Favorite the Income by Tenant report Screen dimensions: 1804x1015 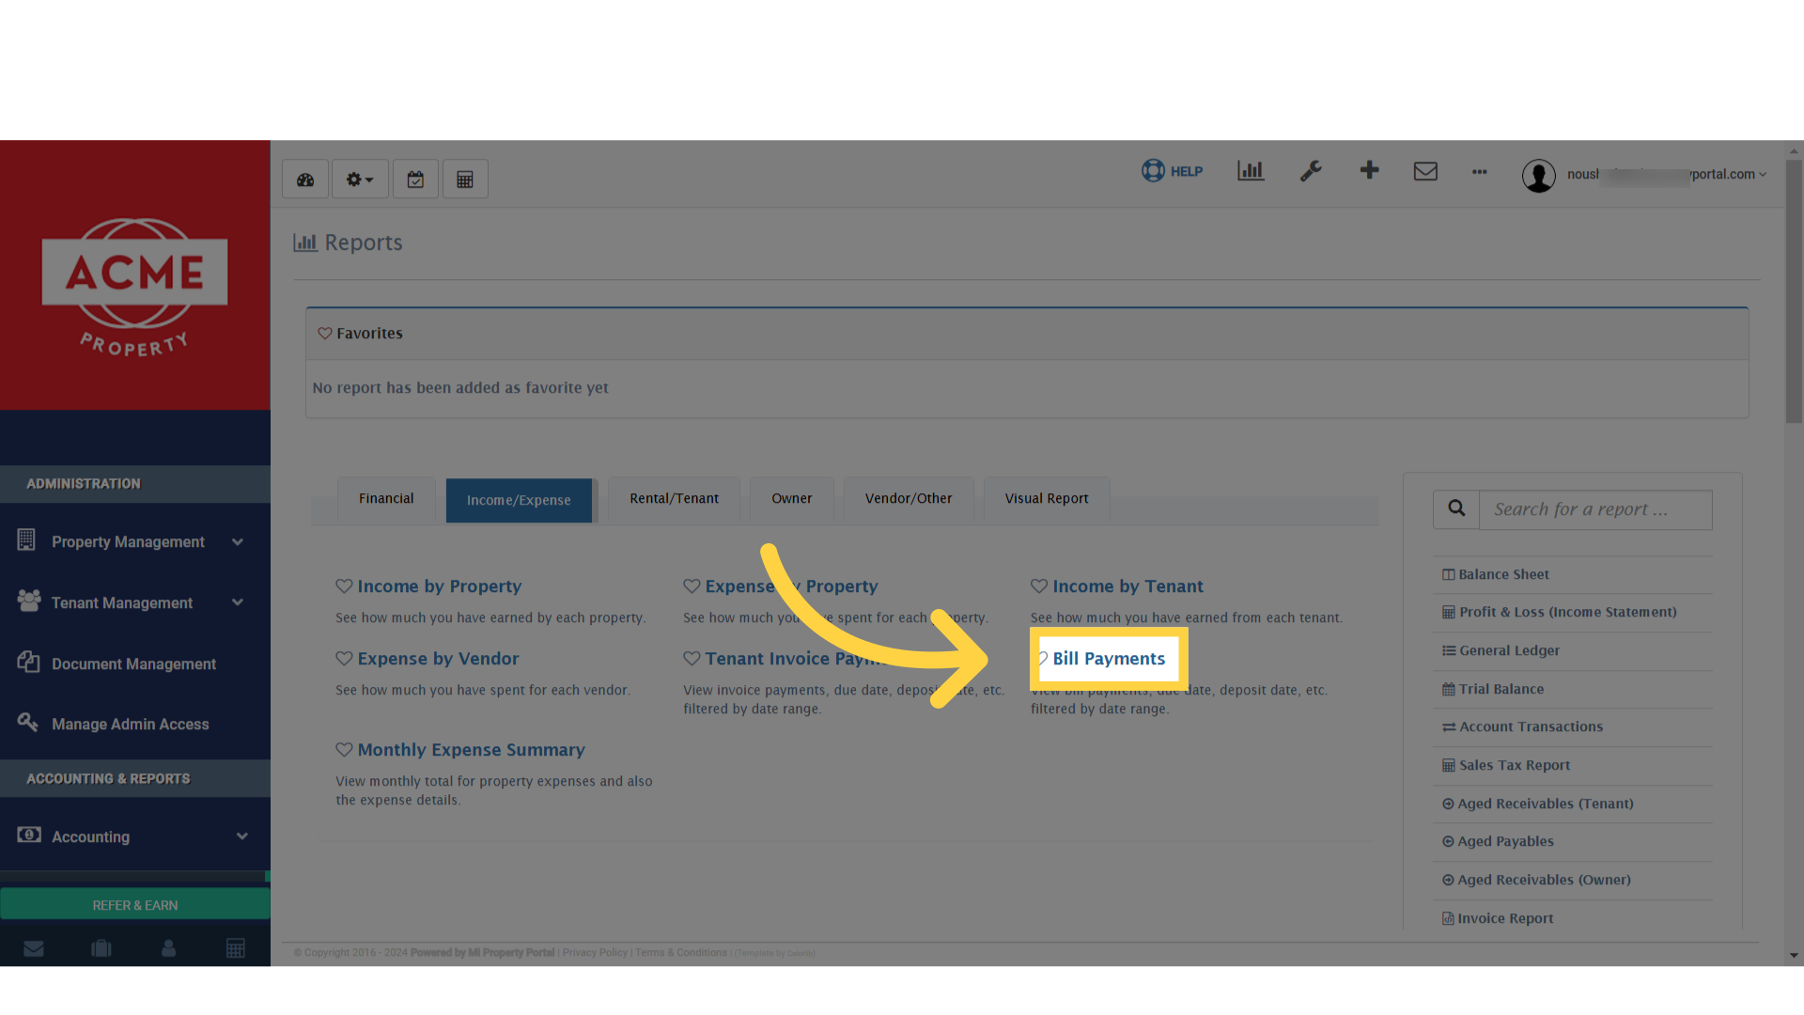[1039, 586]
